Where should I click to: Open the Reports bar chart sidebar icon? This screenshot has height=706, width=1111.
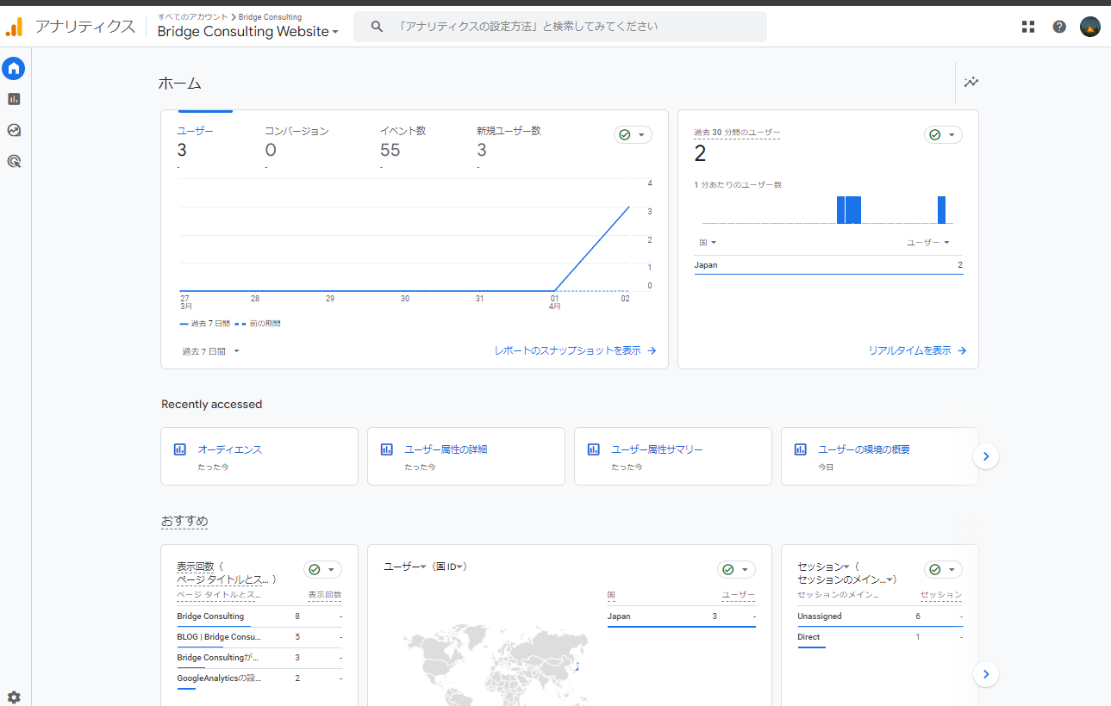point(14,99)
